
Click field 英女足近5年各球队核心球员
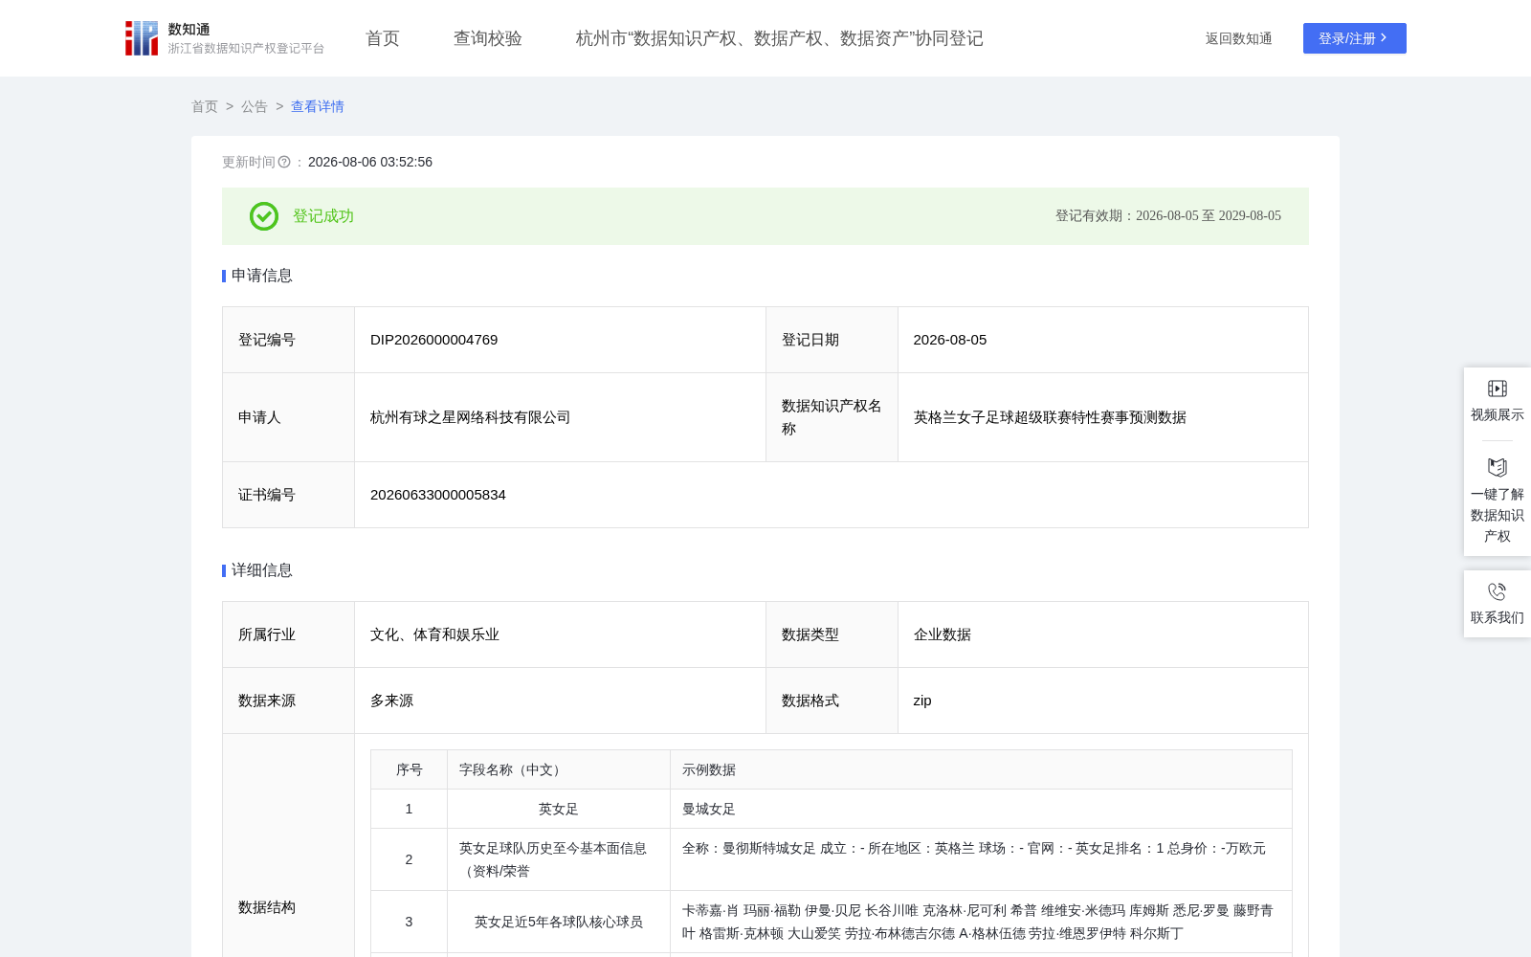point(559,922)
